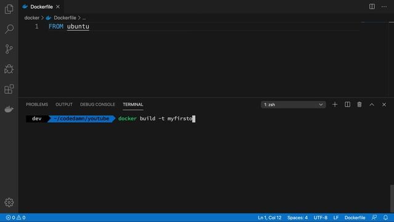The width and height of the screenshot is (394, 222).
Task: Open the 1: zsh terminal selector dropdown
Action: (293, 105)
